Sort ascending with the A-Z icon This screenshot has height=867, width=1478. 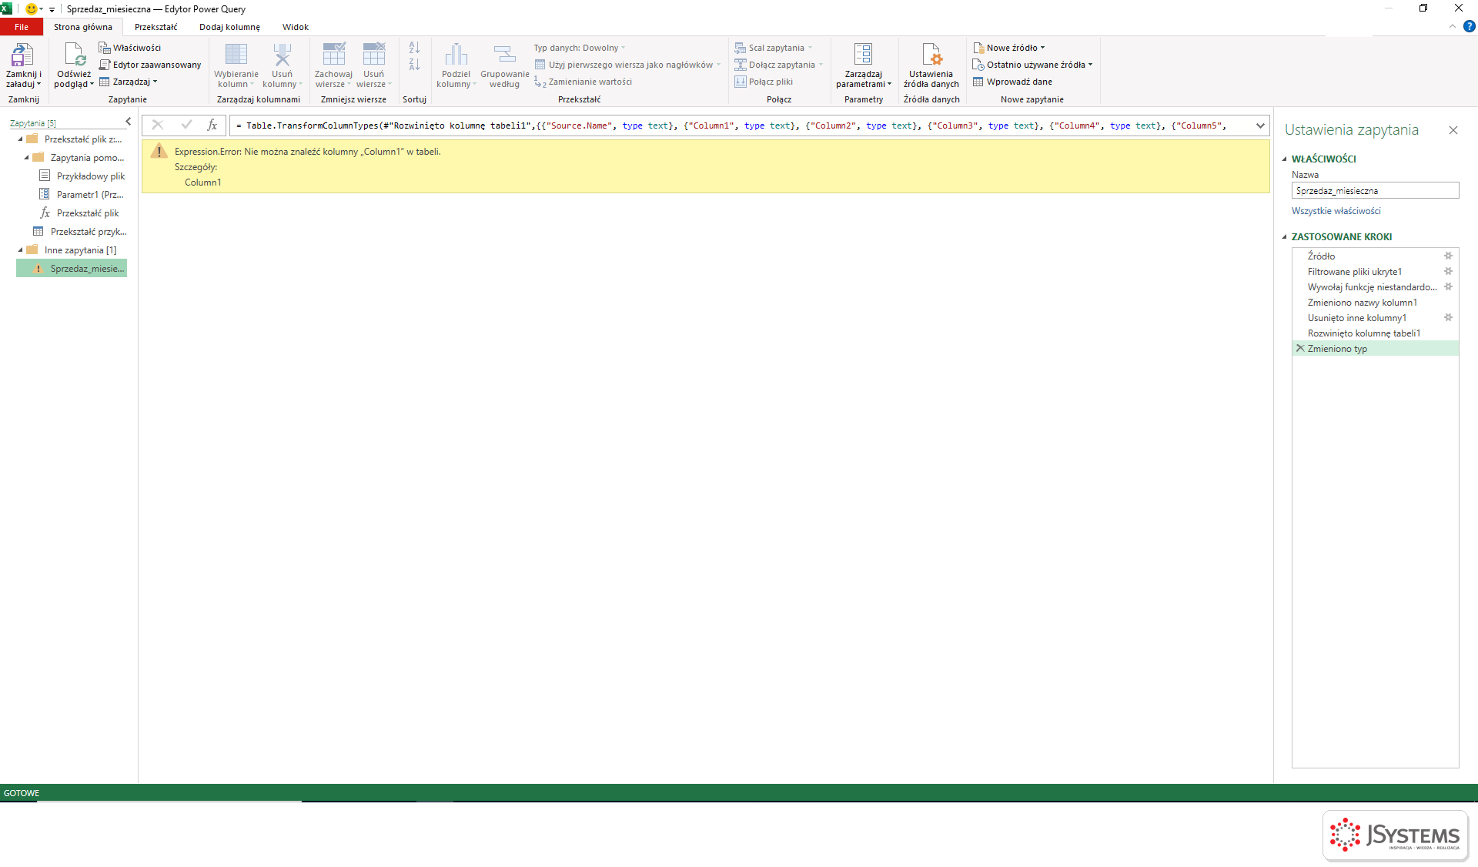[x=414, y=48]
